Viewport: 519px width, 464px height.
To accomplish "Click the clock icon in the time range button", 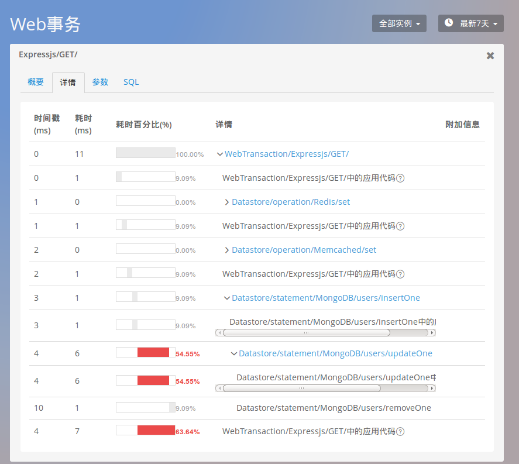I will pos(449,22).
